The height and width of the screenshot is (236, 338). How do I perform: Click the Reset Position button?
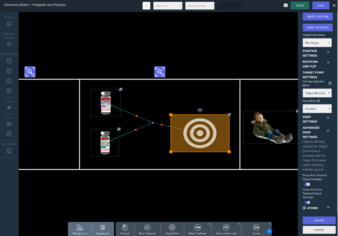tap(317, 16)
